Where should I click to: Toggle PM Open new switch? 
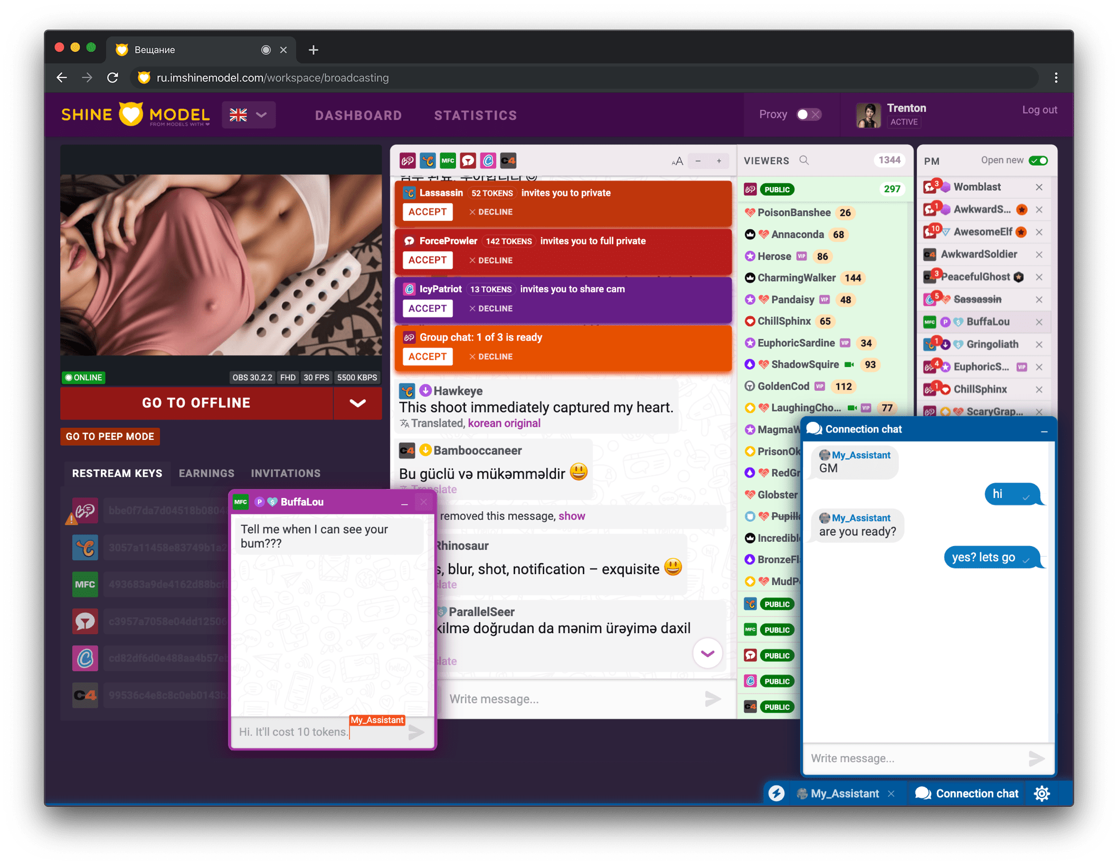click(1038, 161)
